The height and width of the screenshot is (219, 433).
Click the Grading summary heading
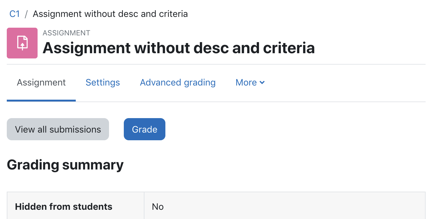65,165
